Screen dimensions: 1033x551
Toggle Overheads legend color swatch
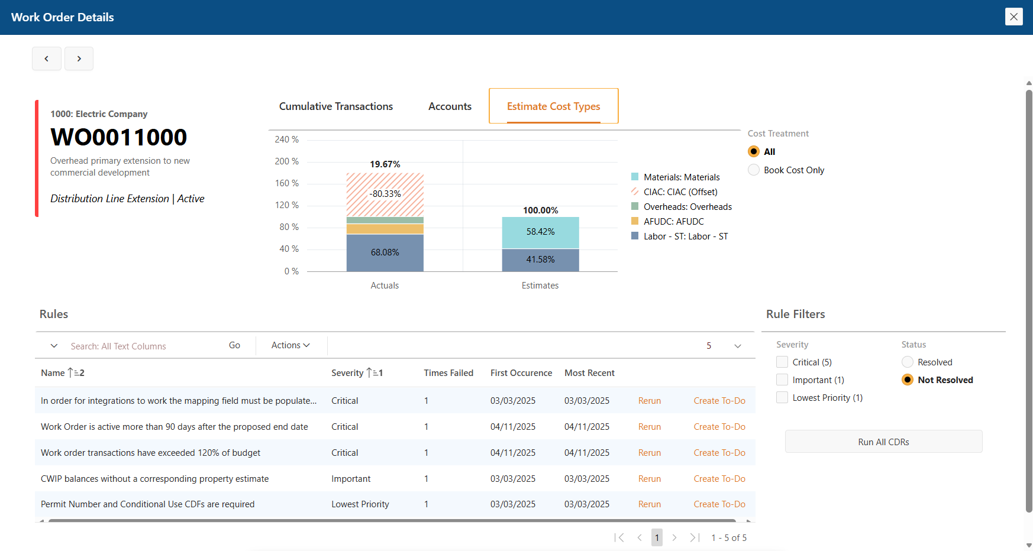click(635, 206)
